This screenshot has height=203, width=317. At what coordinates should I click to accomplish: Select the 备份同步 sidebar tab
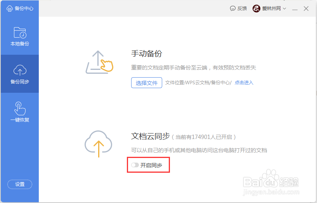pyautogui.click(x=20, y=74)
